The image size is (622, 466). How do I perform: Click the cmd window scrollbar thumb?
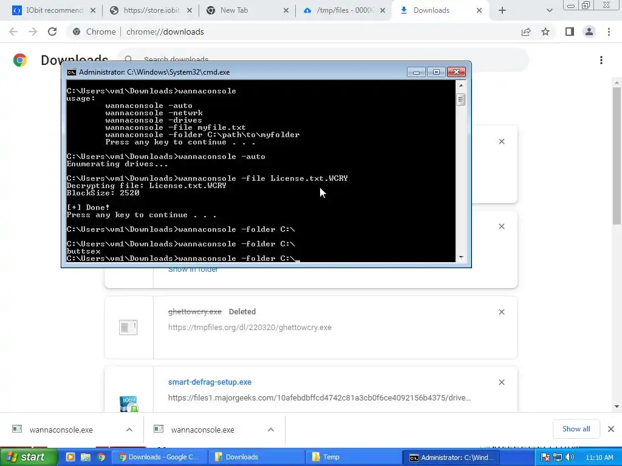[x=460, y=99]
